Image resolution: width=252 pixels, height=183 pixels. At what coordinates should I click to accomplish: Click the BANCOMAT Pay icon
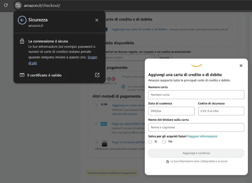pyautogui.click(x=104, y=124)
